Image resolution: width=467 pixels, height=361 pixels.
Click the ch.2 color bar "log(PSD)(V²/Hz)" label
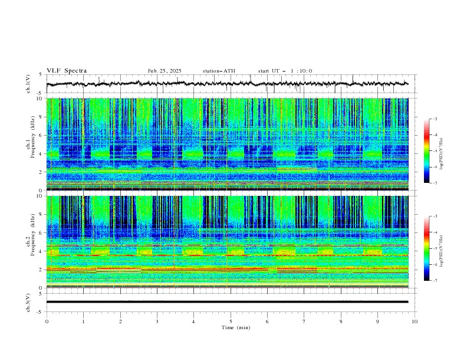click(x=442, y=251)
